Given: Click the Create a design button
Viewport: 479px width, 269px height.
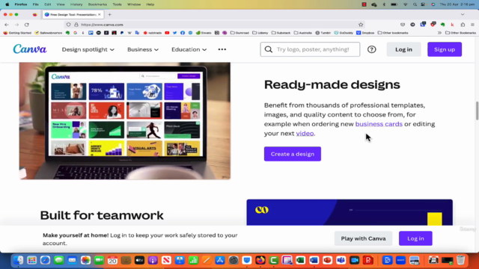Looking at the screenshot, I should pos(293,154).
